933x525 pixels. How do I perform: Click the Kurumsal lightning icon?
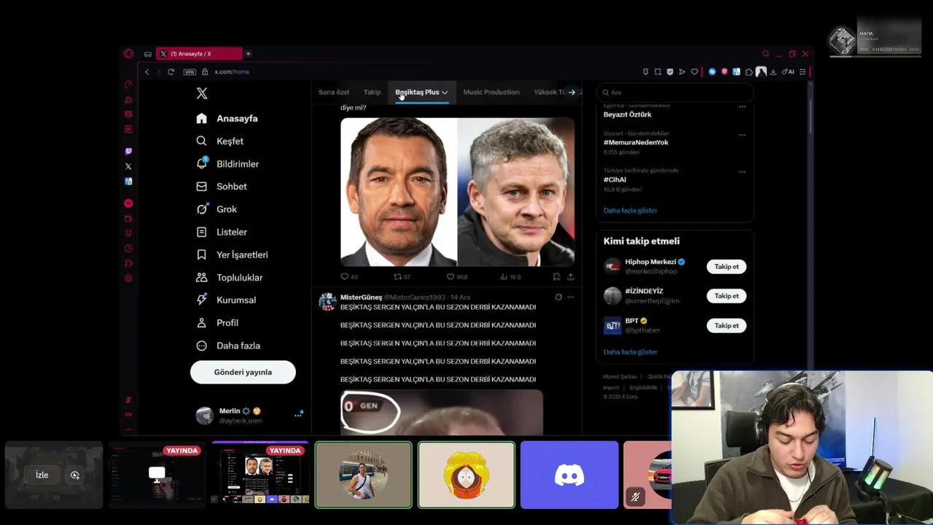(x=202, y=300)
